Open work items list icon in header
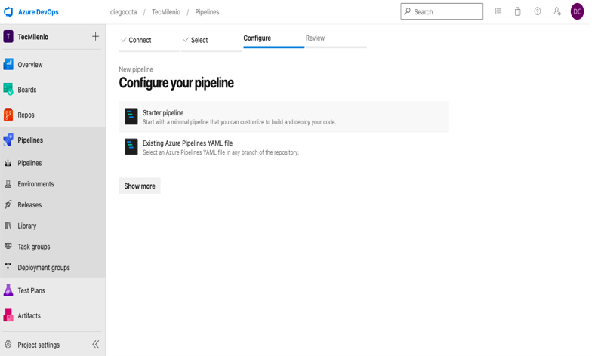 click(498, 11)
